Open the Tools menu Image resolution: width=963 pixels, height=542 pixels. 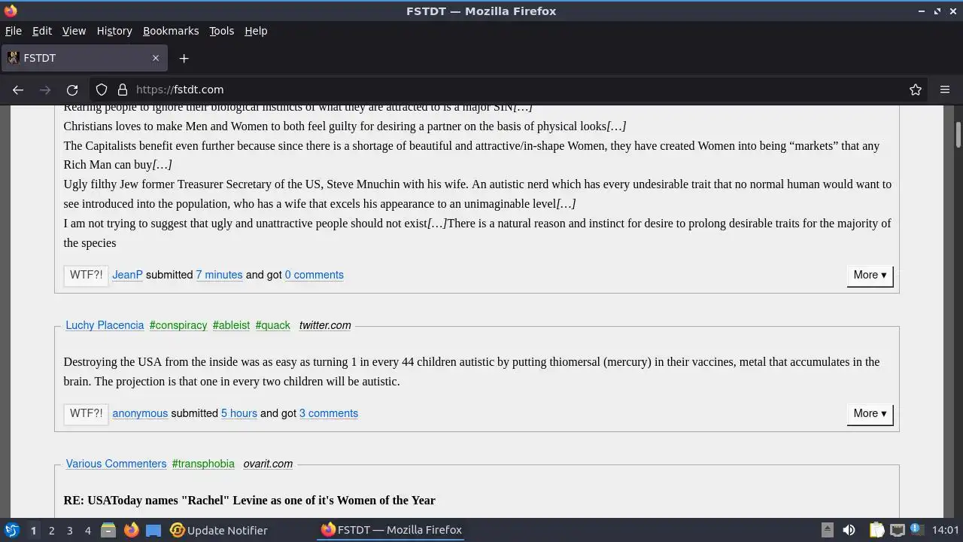click(x=221, y=31)
